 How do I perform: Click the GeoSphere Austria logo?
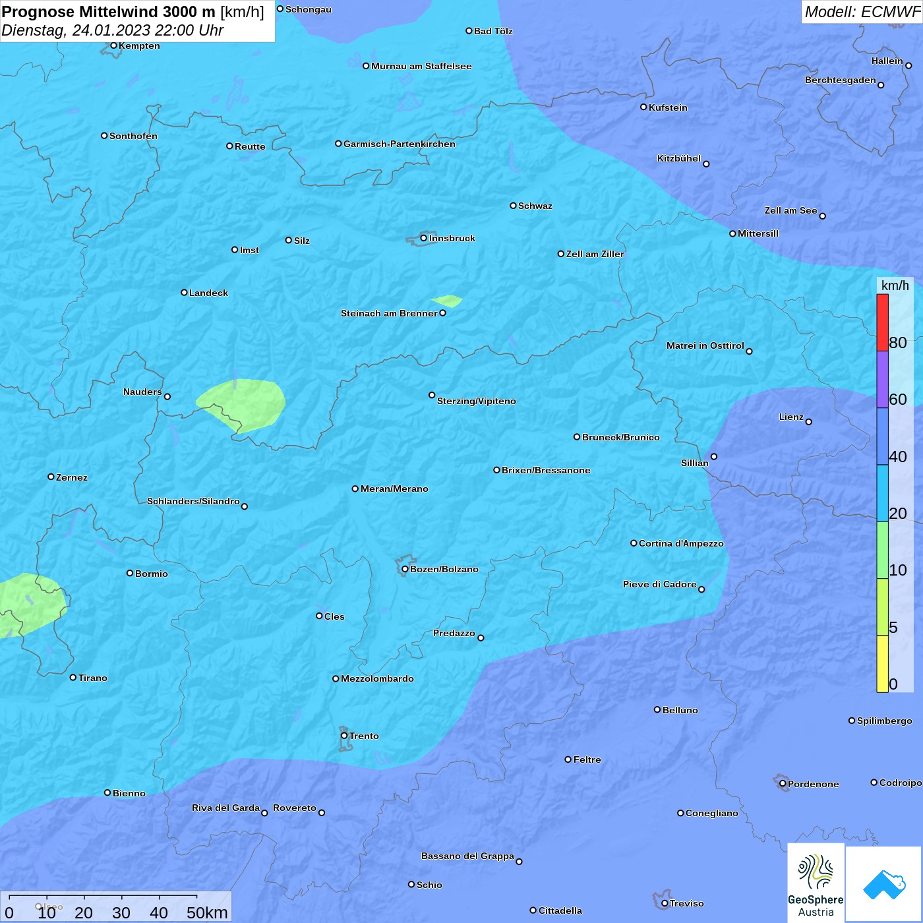pos(816,884)
